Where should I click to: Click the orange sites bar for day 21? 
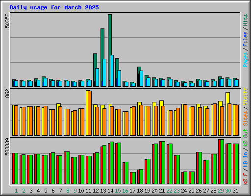pos(163,121)
